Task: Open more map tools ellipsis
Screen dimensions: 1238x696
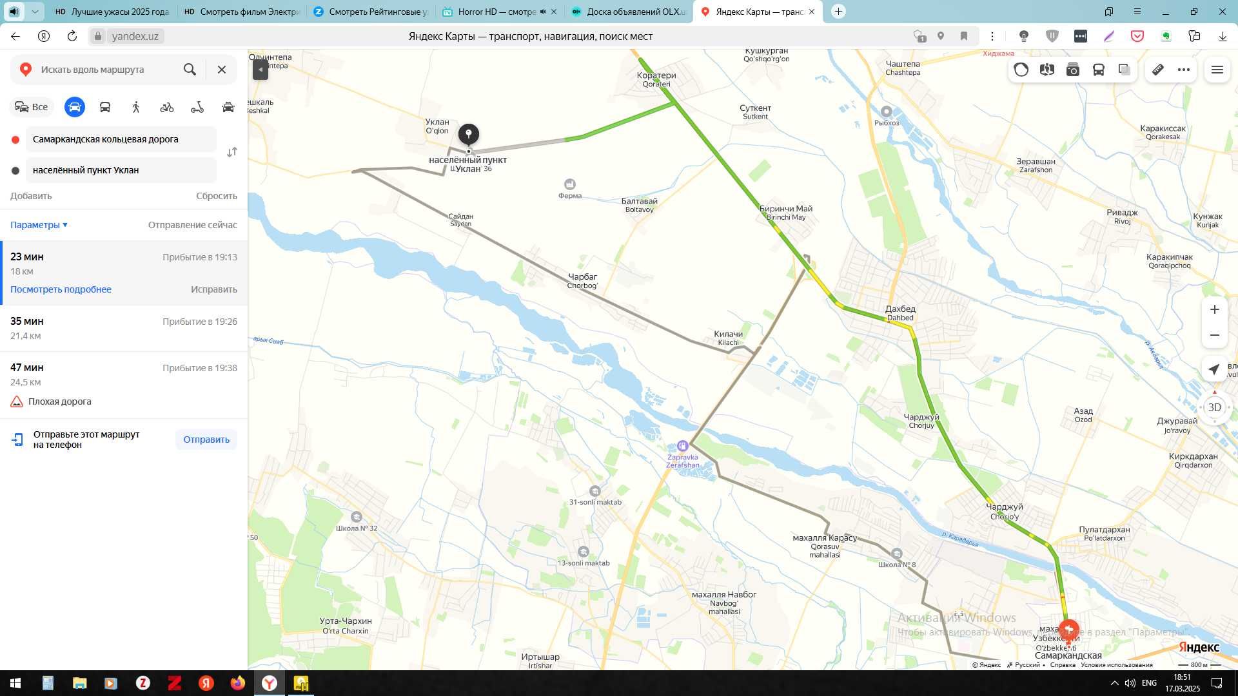Action: point(1184,70)
